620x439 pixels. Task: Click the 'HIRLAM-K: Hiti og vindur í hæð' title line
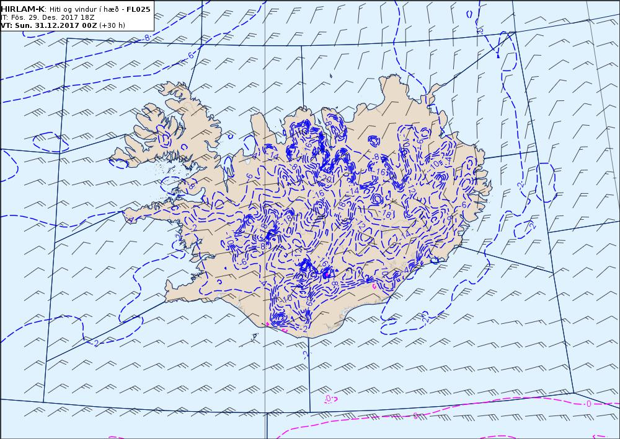[x=76, y=9]
